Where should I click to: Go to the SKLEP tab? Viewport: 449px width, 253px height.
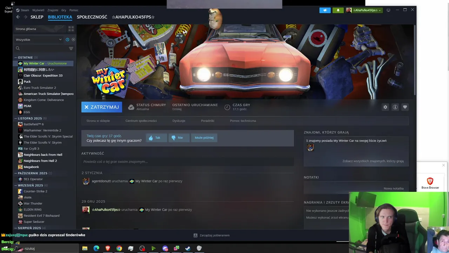click(x=37, y=17)
